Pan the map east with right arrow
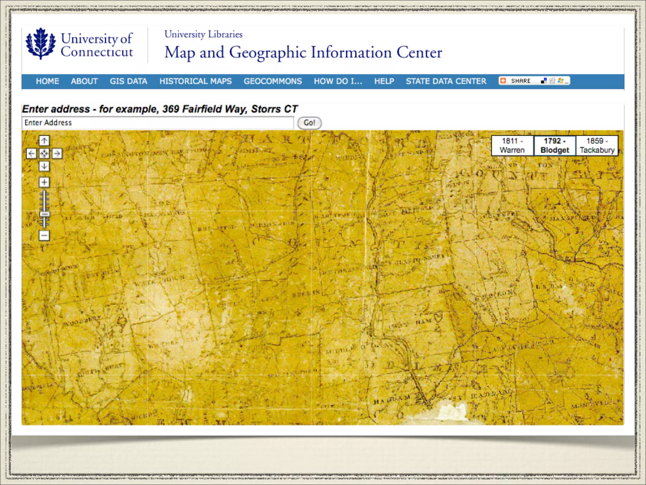 pos(57,154)
